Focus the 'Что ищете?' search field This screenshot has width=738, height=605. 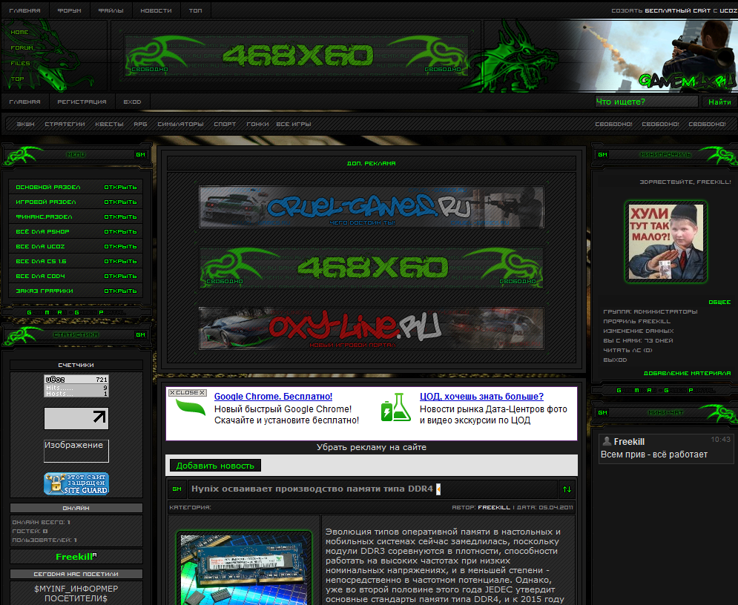point(646,102)
